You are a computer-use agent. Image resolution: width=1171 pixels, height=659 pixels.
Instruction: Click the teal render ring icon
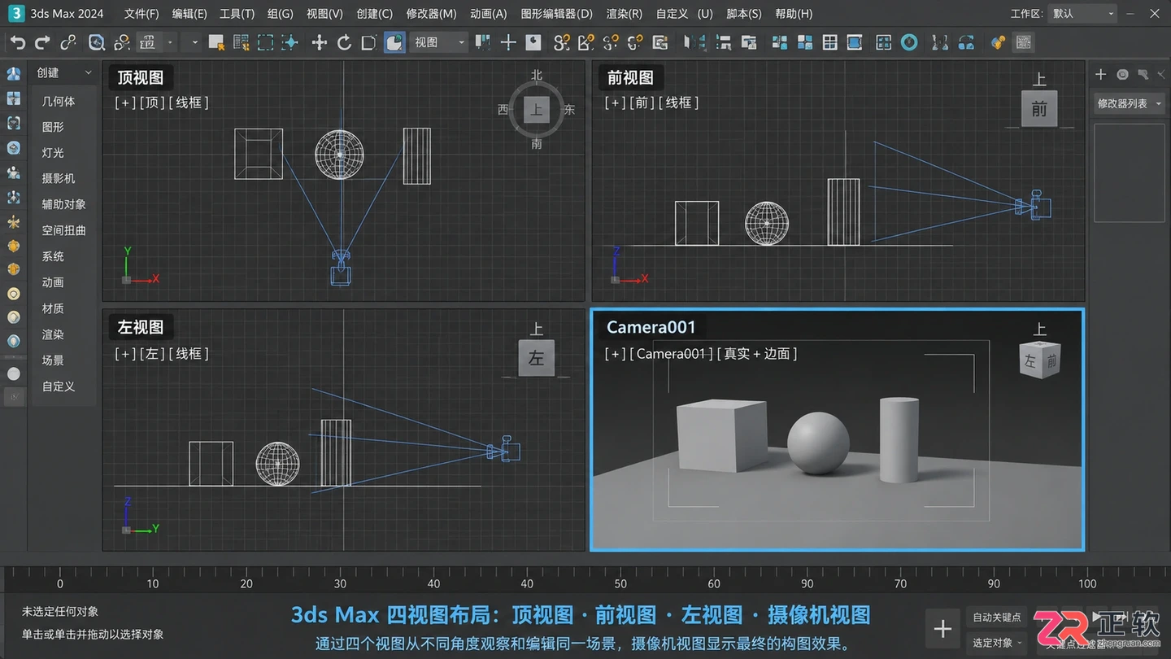tap(909, 42)
